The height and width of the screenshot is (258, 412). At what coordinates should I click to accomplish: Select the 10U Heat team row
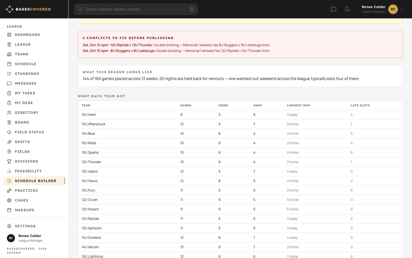pos(240,115)
